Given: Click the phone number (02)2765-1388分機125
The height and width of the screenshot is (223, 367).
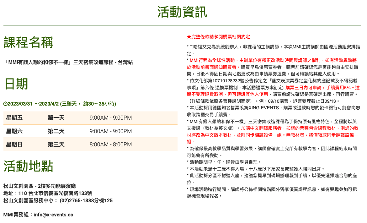Looking at the screenshot, I should coord(86,200).
